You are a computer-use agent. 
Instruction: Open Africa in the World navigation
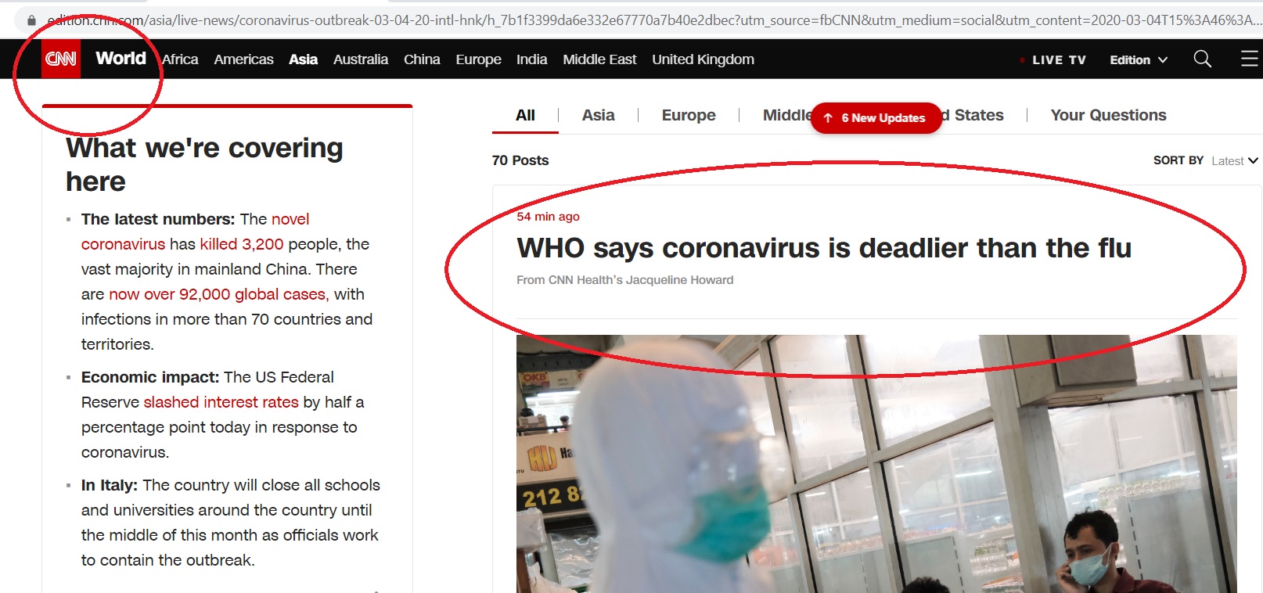pyautogui.click(x=181, y=59)
